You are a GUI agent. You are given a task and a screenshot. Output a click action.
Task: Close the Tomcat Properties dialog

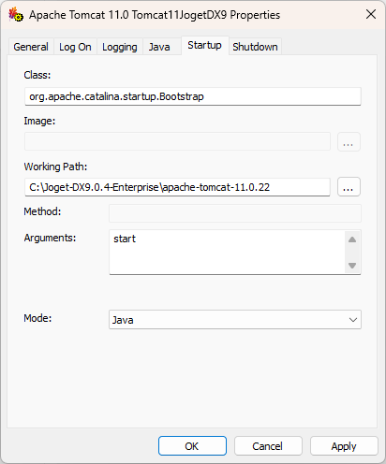point(371,14)
